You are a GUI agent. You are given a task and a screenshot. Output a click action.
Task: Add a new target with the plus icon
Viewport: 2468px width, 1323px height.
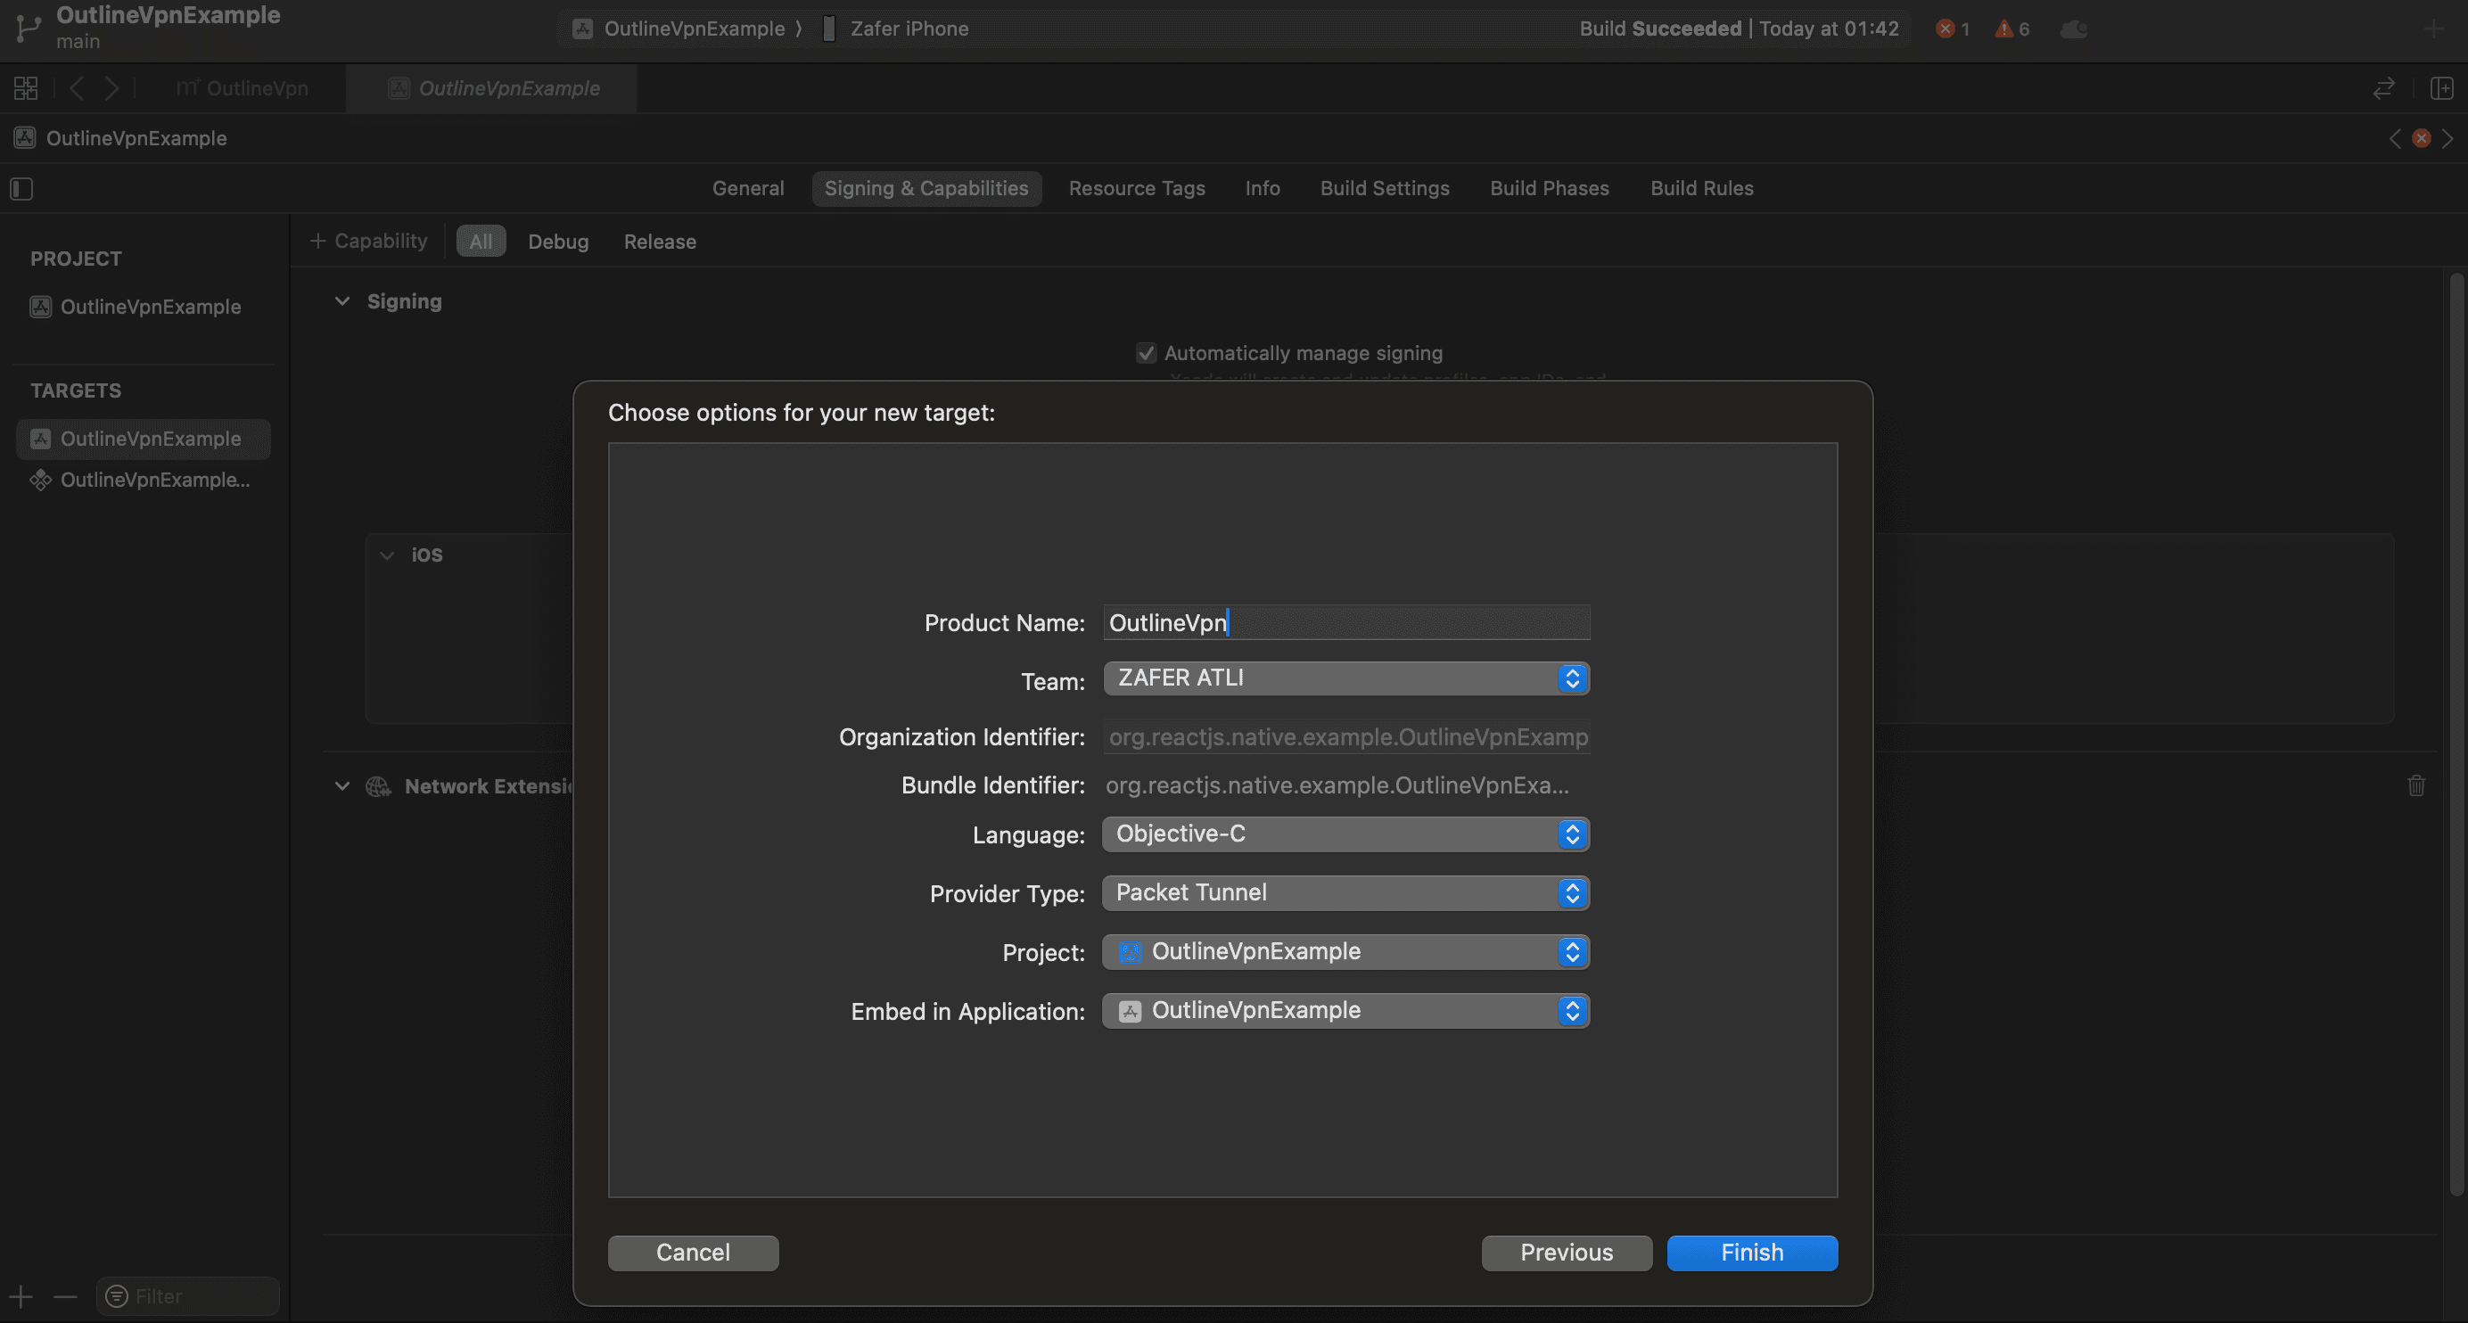(21, 1296)
